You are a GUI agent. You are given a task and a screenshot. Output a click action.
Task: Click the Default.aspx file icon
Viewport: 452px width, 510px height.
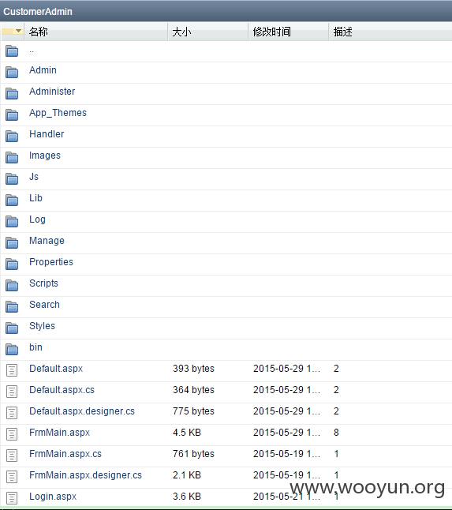pos(12,370)
